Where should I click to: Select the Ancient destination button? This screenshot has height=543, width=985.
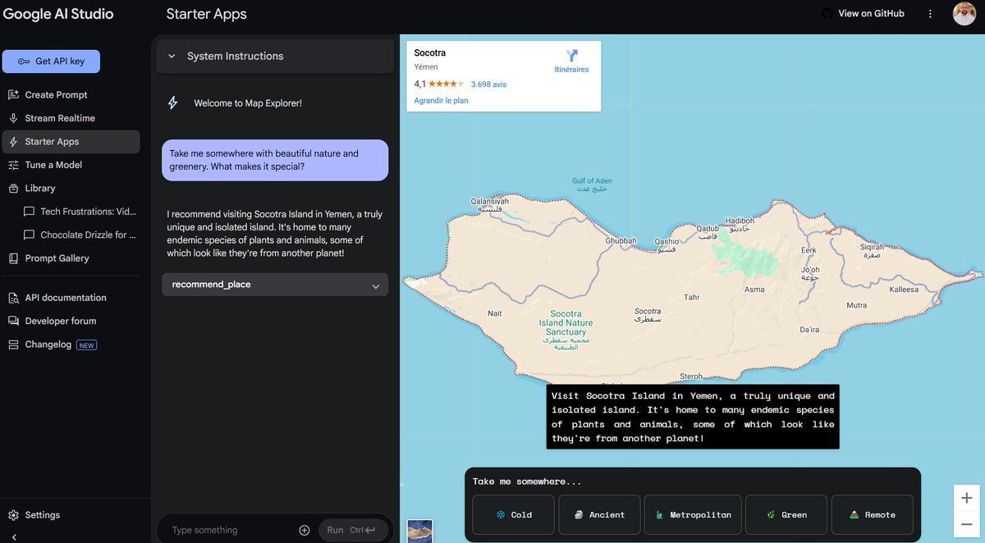click(599, 515)
